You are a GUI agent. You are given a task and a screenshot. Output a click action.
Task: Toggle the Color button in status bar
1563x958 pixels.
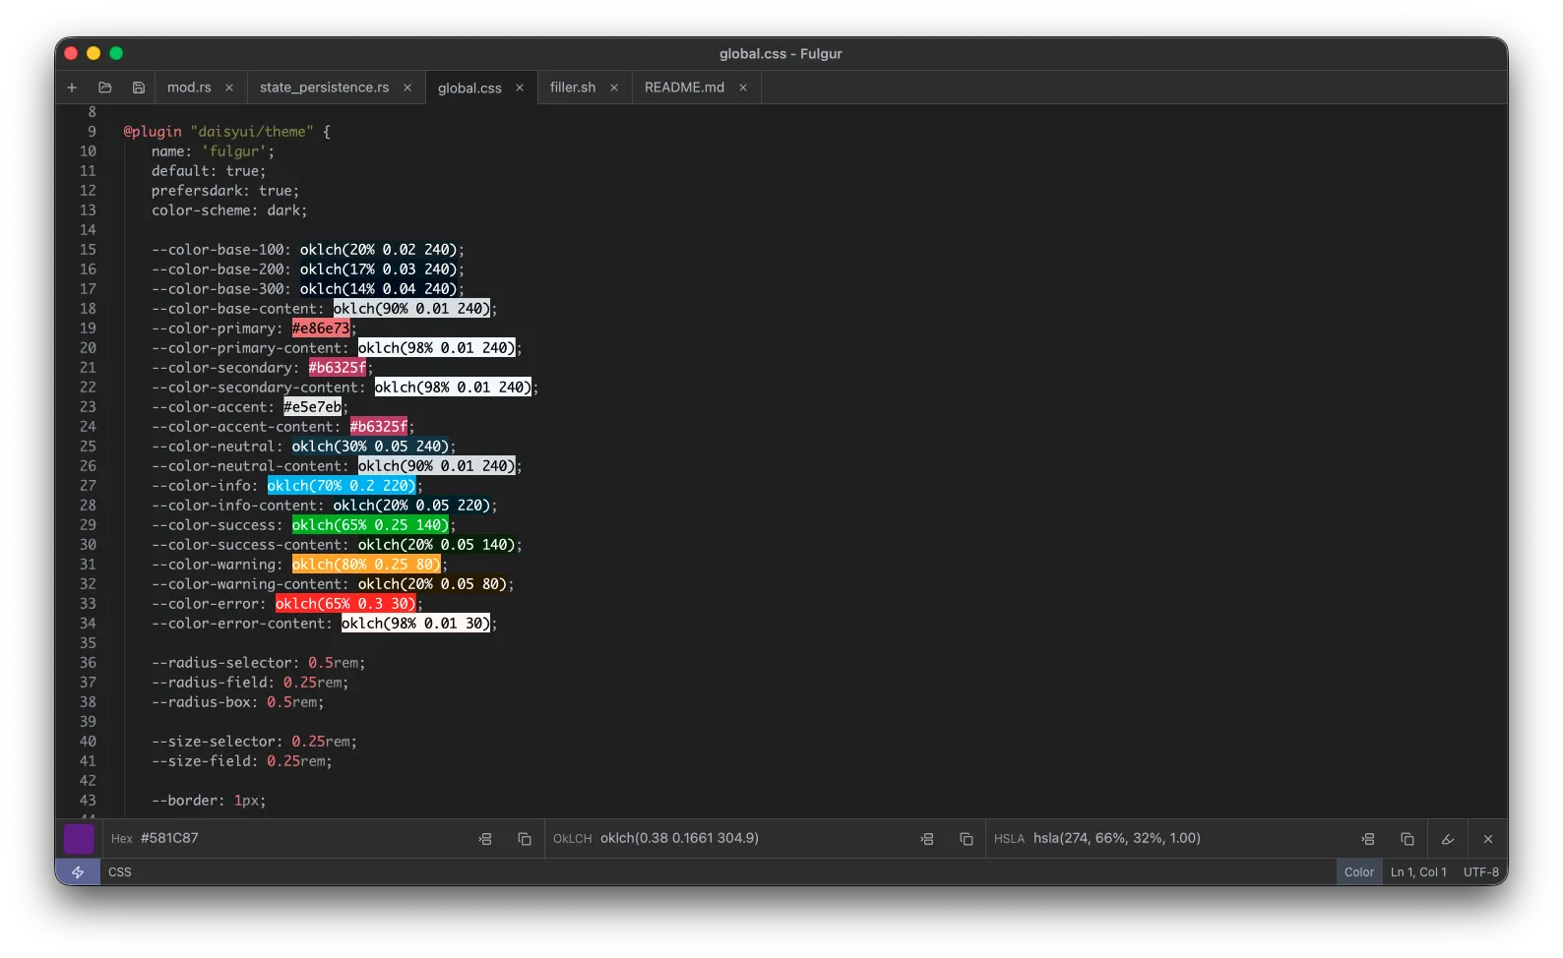click(1359, 872)
